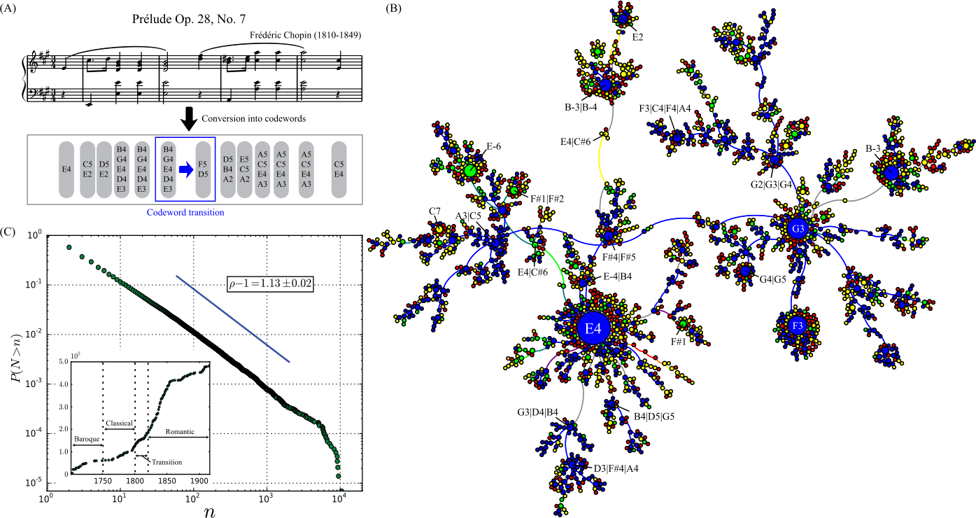The height and width of the screenshot is (518, 976).
Task: Click the 'E5 C5 A2' codeword pill
Action: [x=245, y=169]
